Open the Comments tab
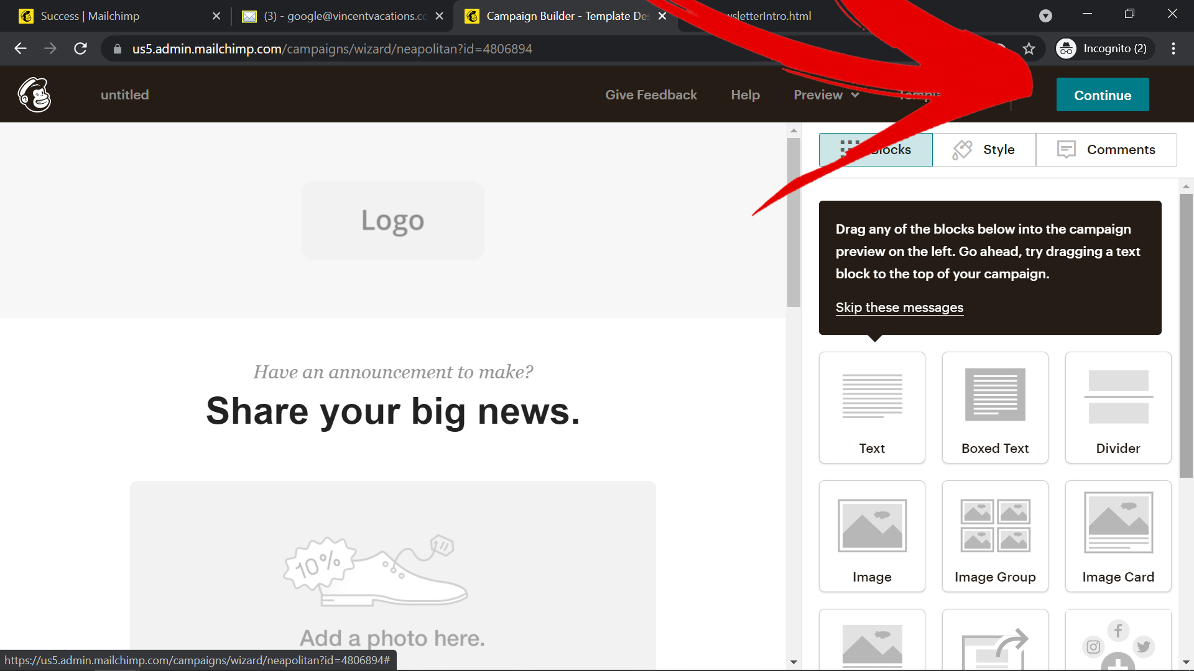This screenshot has width=1194, height=671. pos(1106,150)
